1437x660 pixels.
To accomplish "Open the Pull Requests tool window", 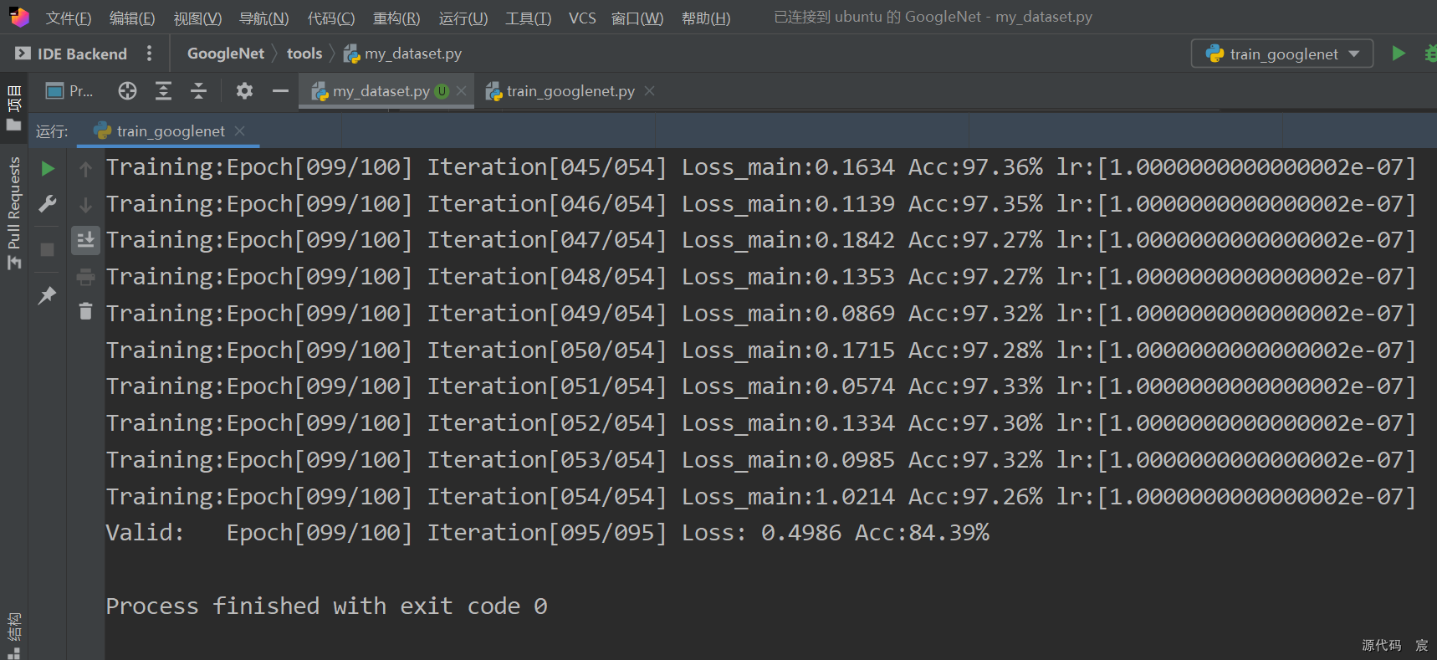I will coord(14,212).
